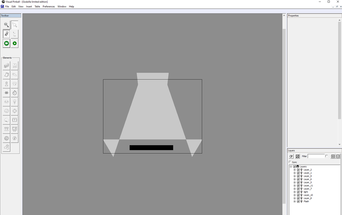Click the editor canvas vertical scrollbar thumb

pyautogui.click(x=284, y=116)
